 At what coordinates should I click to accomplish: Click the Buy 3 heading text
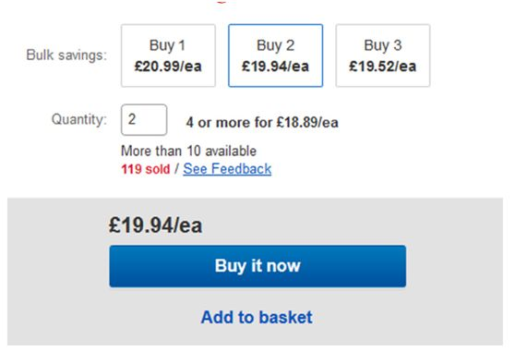383,45
